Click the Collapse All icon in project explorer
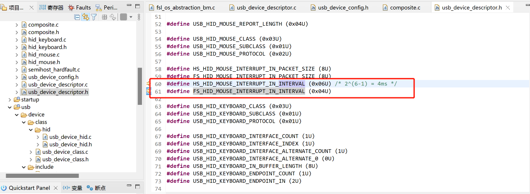 click(77, 17)
